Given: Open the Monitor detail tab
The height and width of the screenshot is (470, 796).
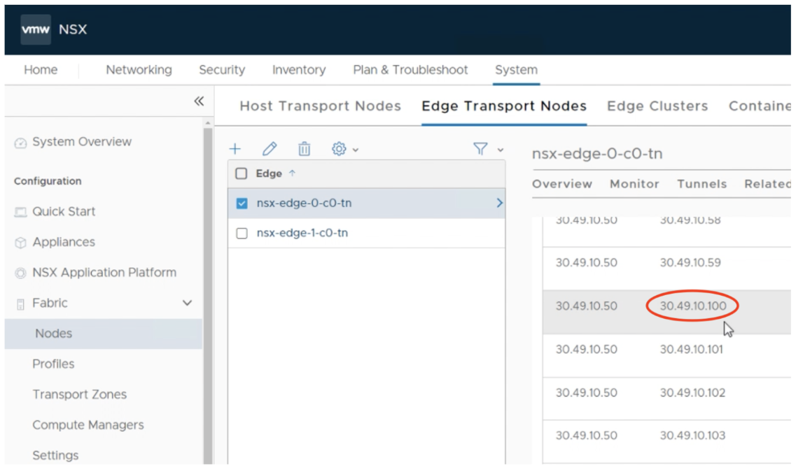Looking at the screenshot, I should (634, 184).
